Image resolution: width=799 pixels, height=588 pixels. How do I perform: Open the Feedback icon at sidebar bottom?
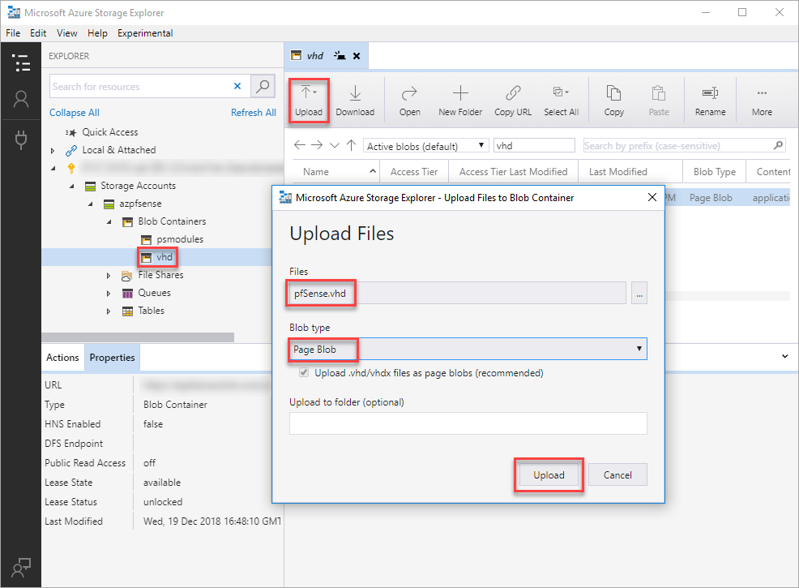(x=21, y=567)
